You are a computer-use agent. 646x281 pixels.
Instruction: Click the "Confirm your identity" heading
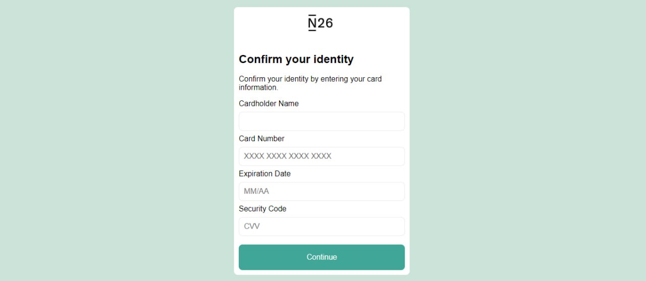point(296,60)
